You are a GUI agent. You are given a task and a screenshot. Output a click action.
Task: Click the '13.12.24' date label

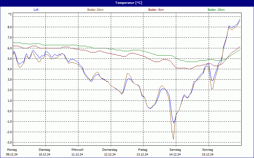click(142, 155)
